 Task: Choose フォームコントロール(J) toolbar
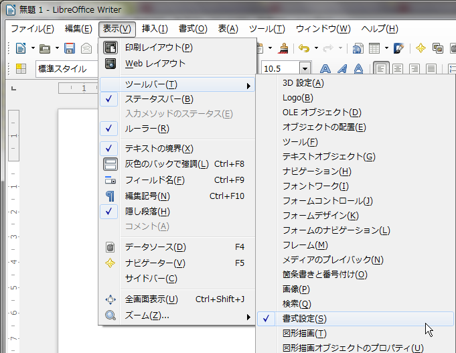point(356,201)
